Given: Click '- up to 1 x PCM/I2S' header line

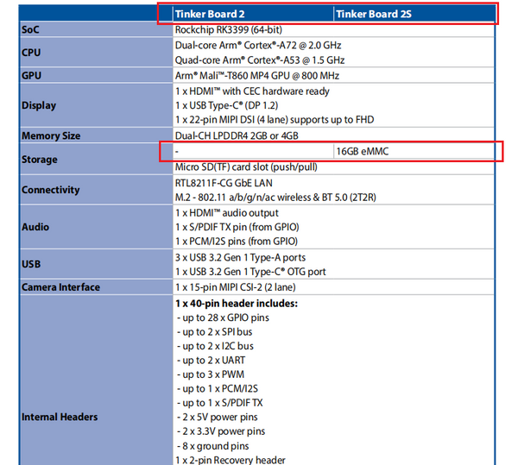Looking at the screenshot, I should coord(218,388).
